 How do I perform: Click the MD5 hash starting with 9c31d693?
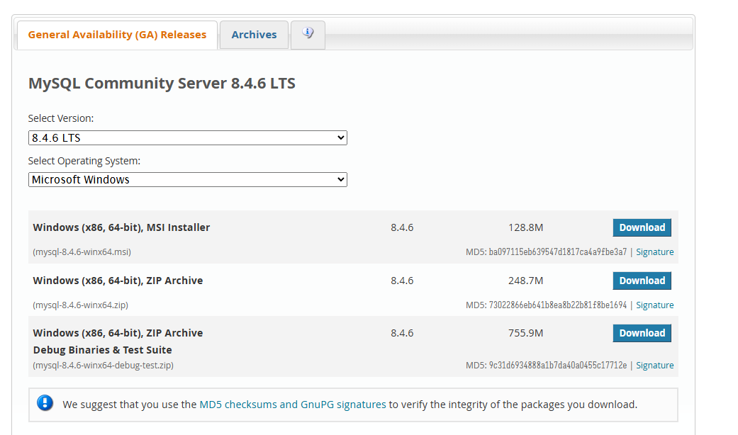[x=558, y=366]
